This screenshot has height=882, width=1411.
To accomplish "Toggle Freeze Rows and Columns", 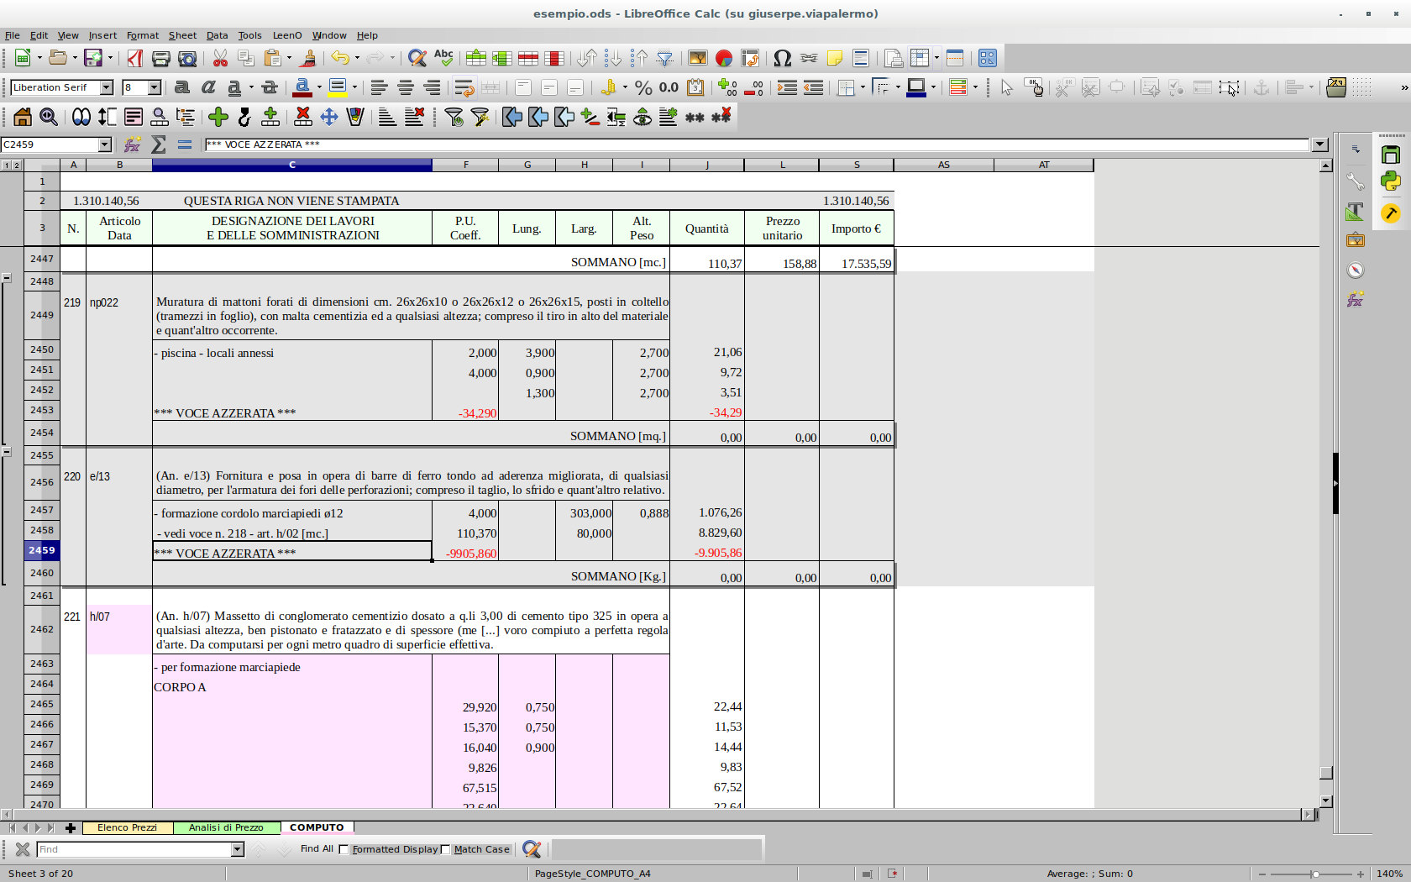I will [920, 58].
